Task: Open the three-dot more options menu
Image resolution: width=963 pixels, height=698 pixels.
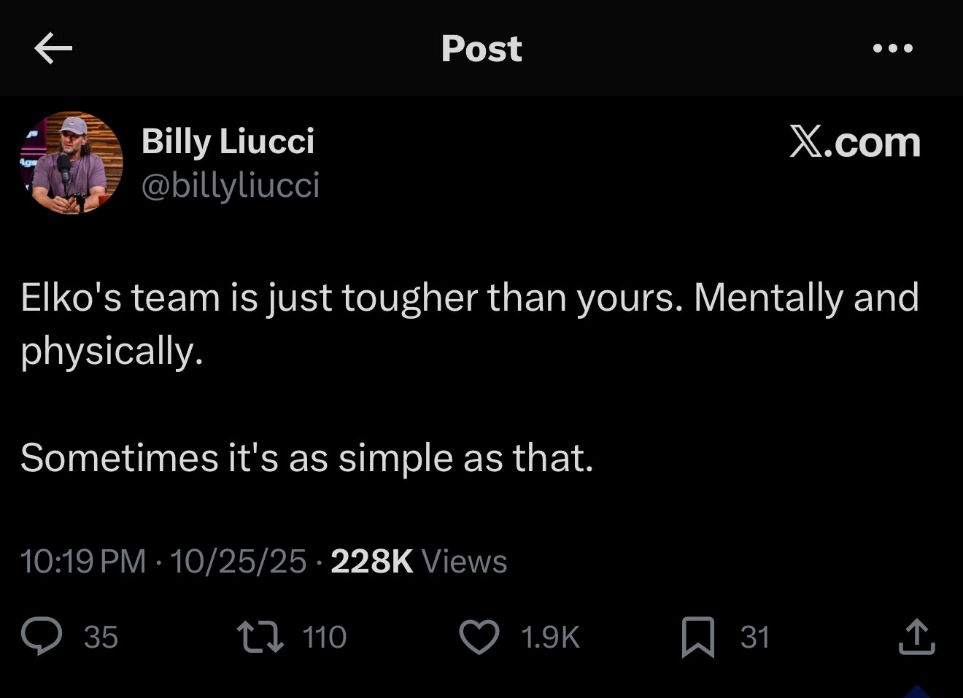Action: tap(893, 48)
